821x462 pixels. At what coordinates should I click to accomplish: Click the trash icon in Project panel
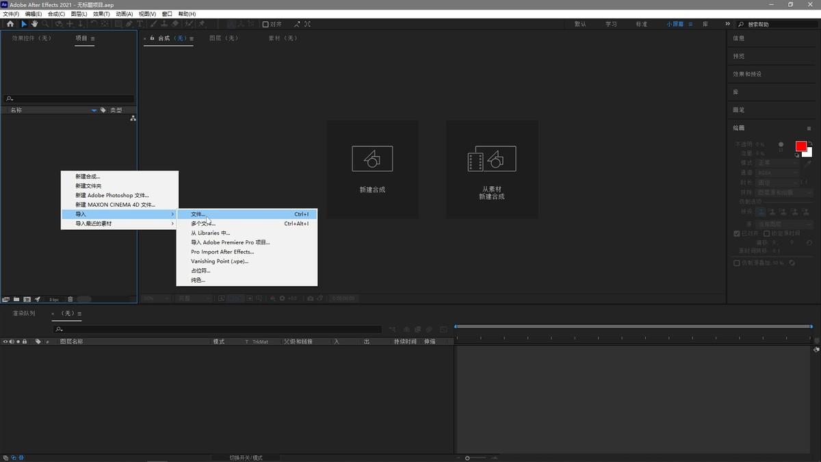tap(70, 299)
